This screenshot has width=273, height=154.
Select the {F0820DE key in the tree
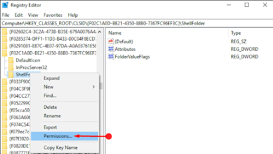coord(20,146)
